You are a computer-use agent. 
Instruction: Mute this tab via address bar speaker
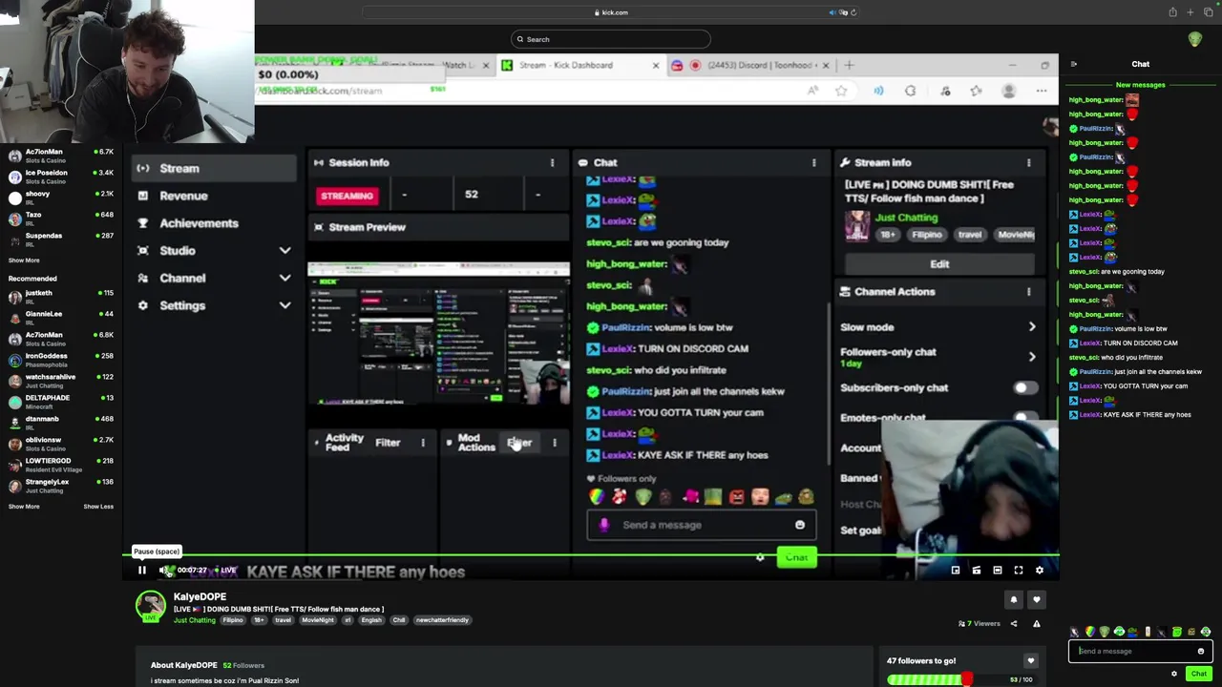click(x=832, y=12)
